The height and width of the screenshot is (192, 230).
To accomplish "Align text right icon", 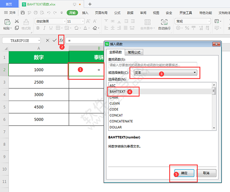I will pos(119,28).
